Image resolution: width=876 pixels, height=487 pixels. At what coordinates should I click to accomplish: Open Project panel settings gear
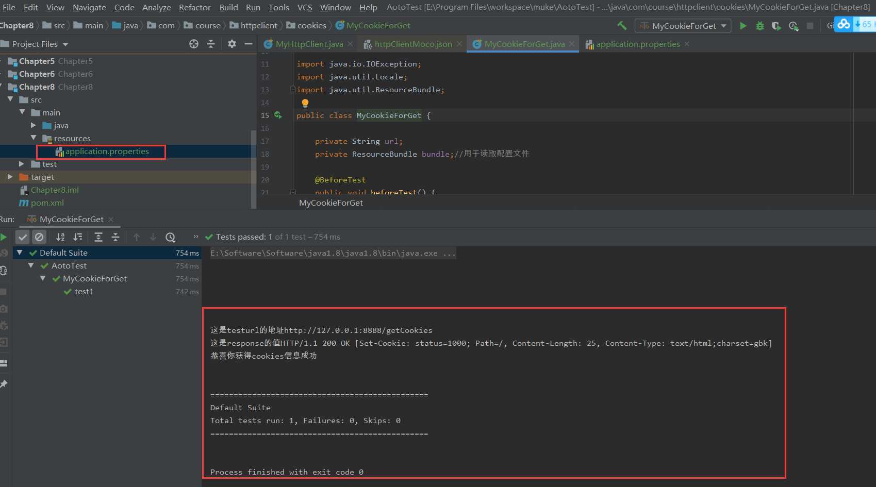[232, 44]
